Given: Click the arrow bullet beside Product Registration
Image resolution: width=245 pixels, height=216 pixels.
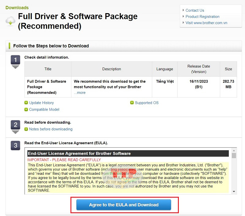Looking at the screenshot, I should click(x=183, y=16).
